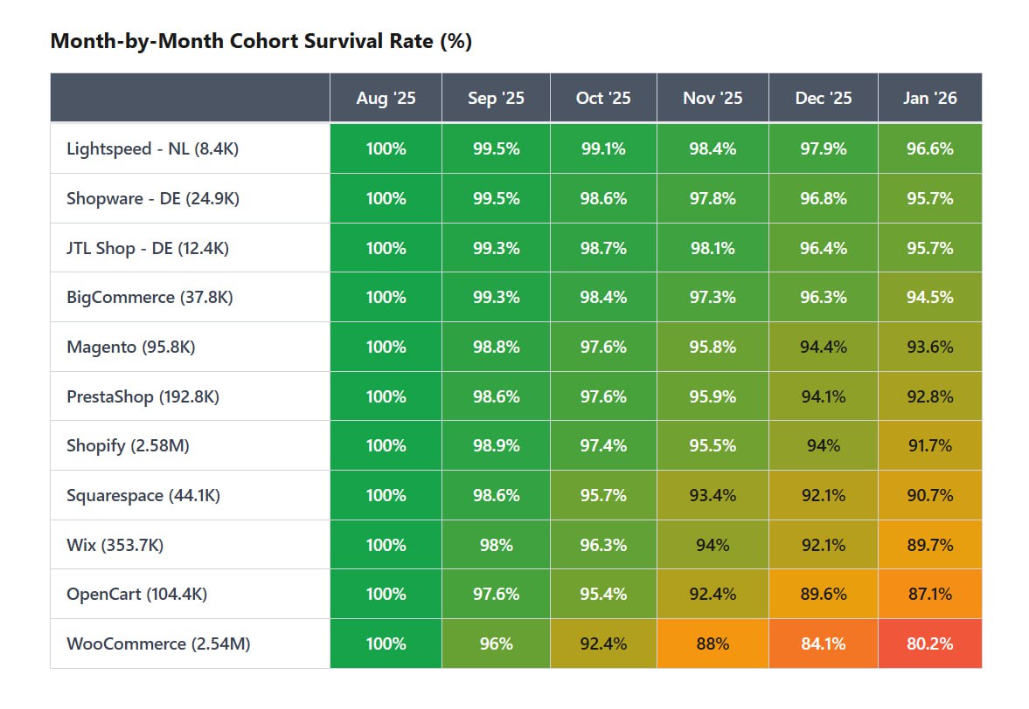The height and width of the screenshot is (709, 1029).
Task: Select the BigCommerce (37.8K) row label
Action: (149, 297)
